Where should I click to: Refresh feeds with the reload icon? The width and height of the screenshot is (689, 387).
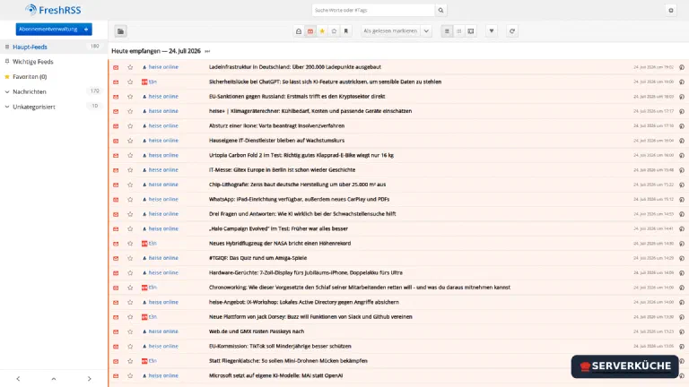(512, 31)
